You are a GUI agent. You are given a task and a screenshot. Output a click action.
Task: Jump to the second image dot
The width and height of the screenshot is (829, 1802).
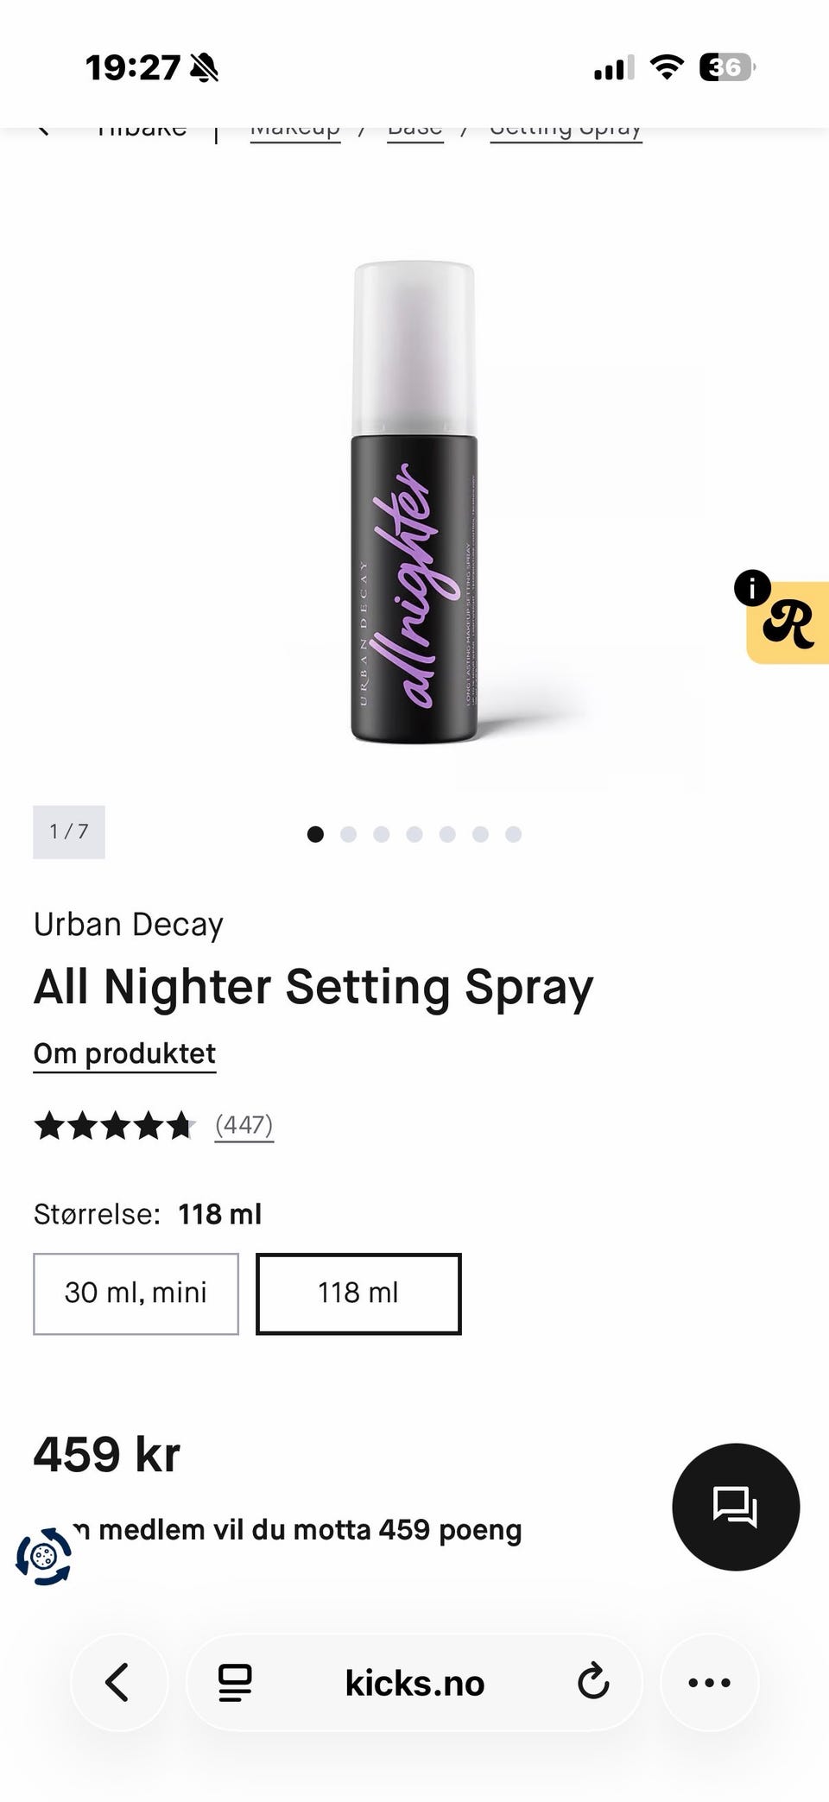tap(348, 834)
